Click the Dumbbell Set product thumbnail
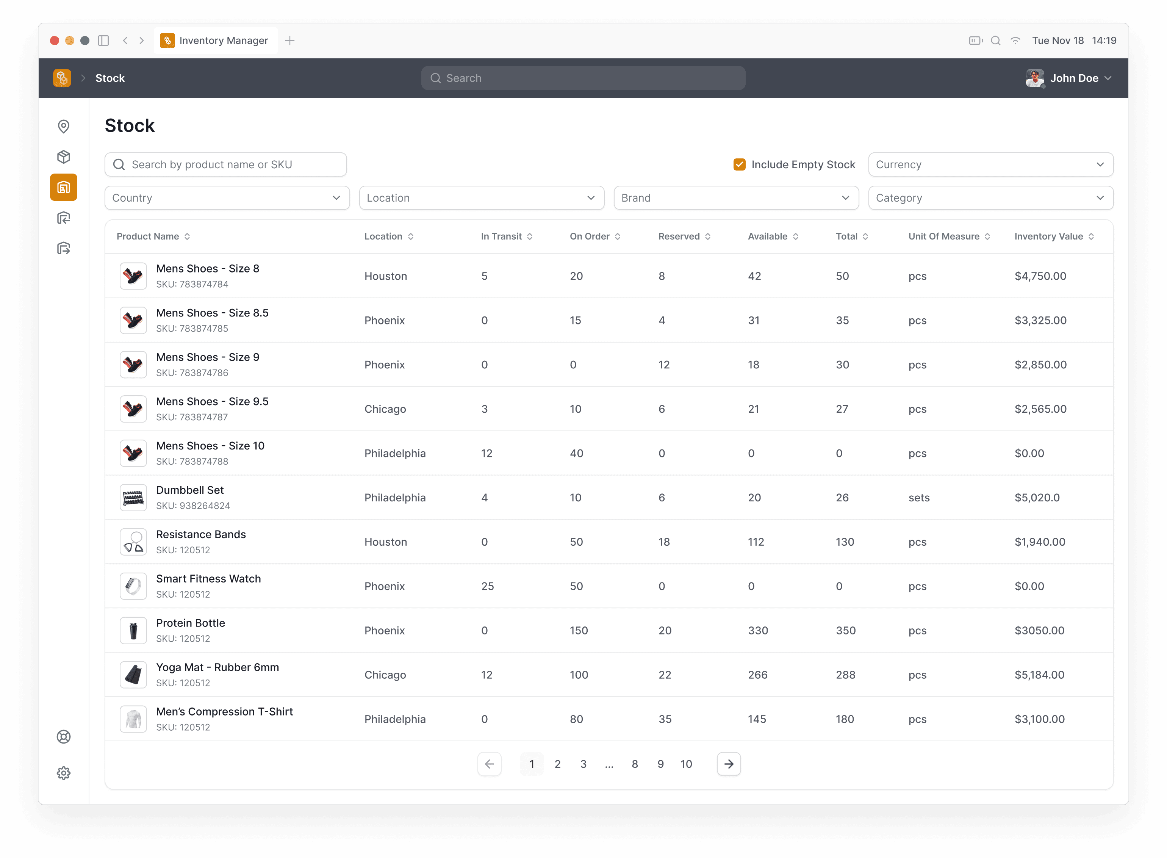The width and height of the screenshot is (1167, 858). (x=133, y=498)
